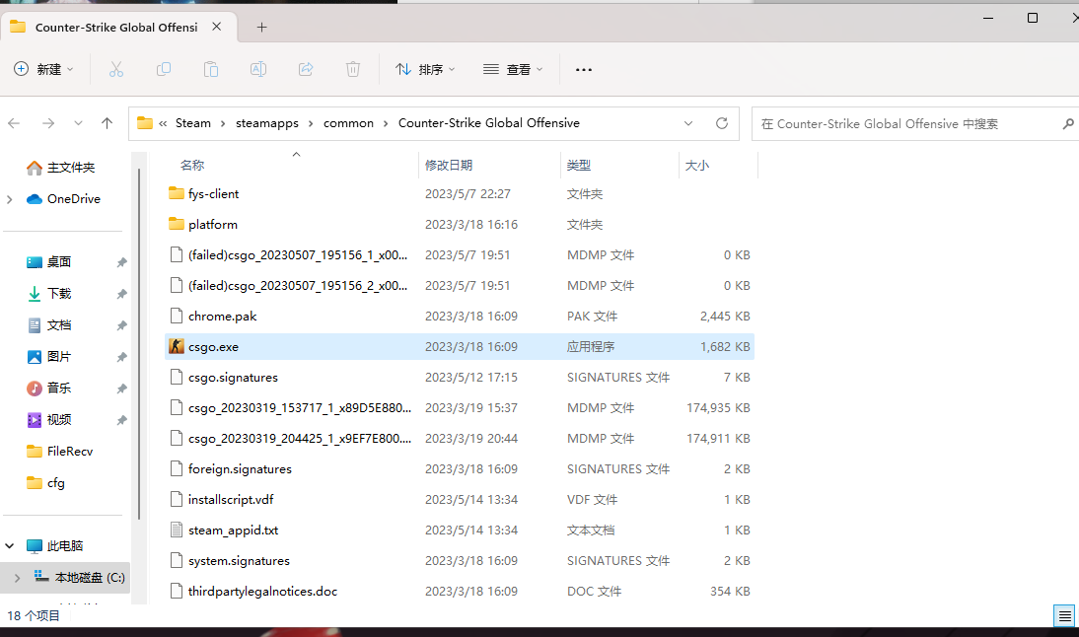Open the 新建 dropdown menu
This screenshot has height=637, width=1079.
point(43,69)
